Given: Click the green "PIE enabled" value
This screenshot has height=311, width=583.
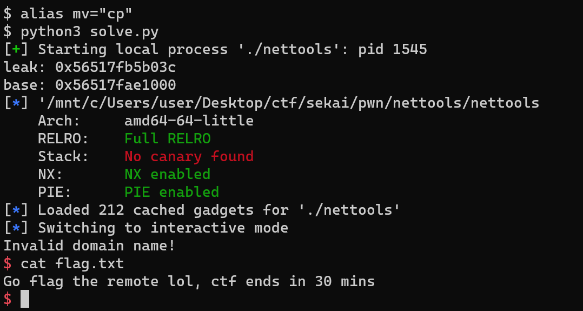Looking at the screenshot, I should pos(172,192).
